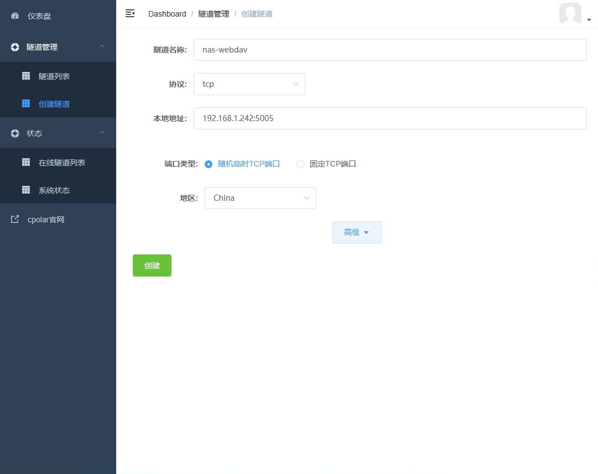This screenshot has height=474, width=598.
Task: Click the 端口类型 label
Action: pyautogui.click(x=181, y=164)
